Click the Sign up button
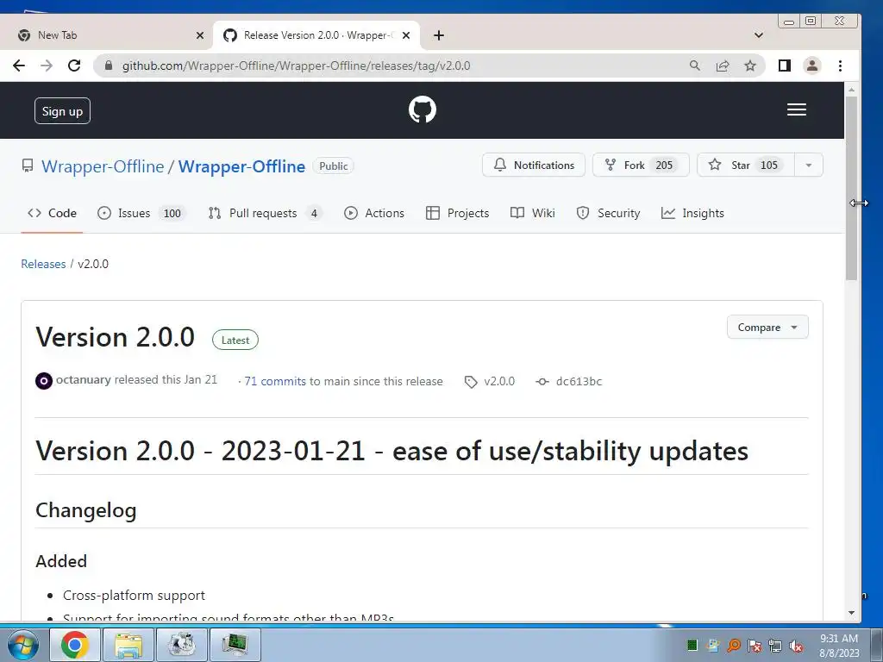 coord(62,111)
